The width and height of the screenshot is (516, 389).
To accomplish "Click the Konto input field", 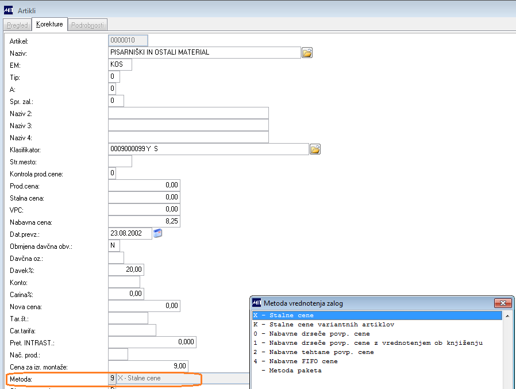I will tap(124, 282).
